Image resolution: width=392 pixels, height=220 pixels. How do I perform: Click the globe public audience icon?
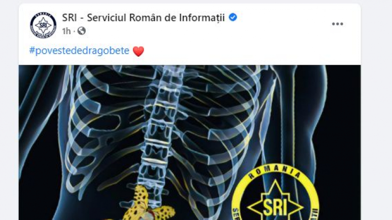click(x=81, y=31)
